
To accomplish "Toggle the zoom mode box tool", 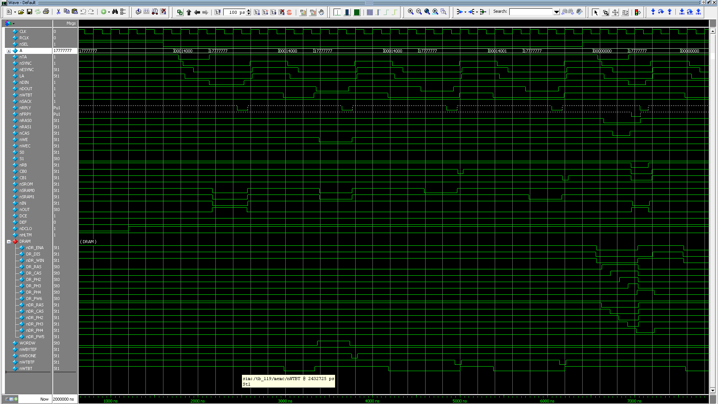I will [605, 12].
